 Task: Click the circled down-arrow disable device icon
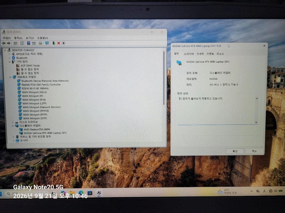coord(64,43)
